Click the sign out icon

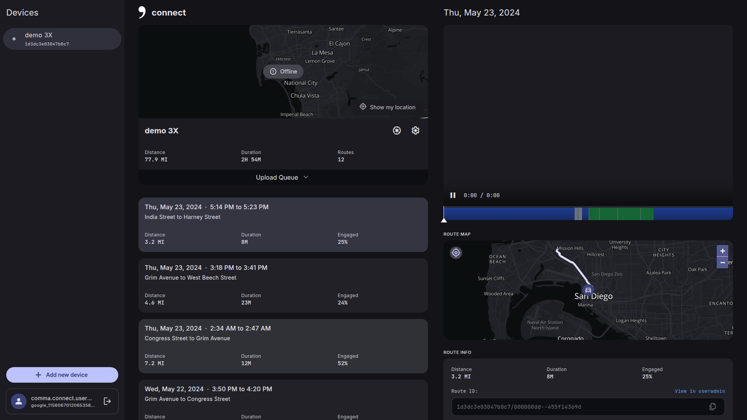pyautogui.click(x=107, y=401)
